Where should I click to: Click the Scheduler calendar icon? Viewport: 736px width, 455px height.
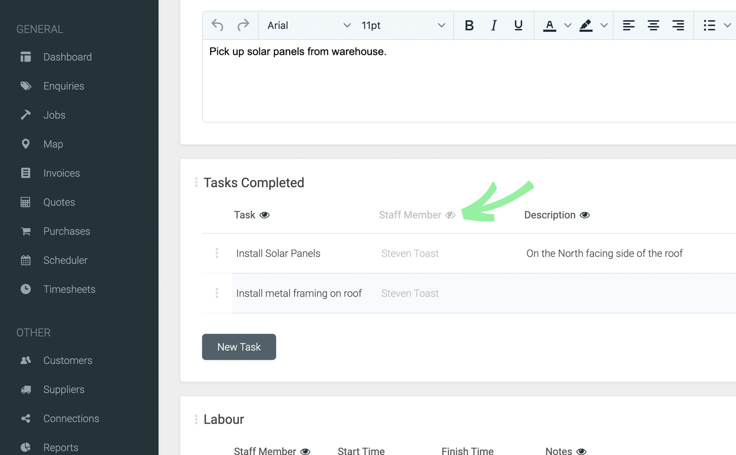[x=25, y=260]
